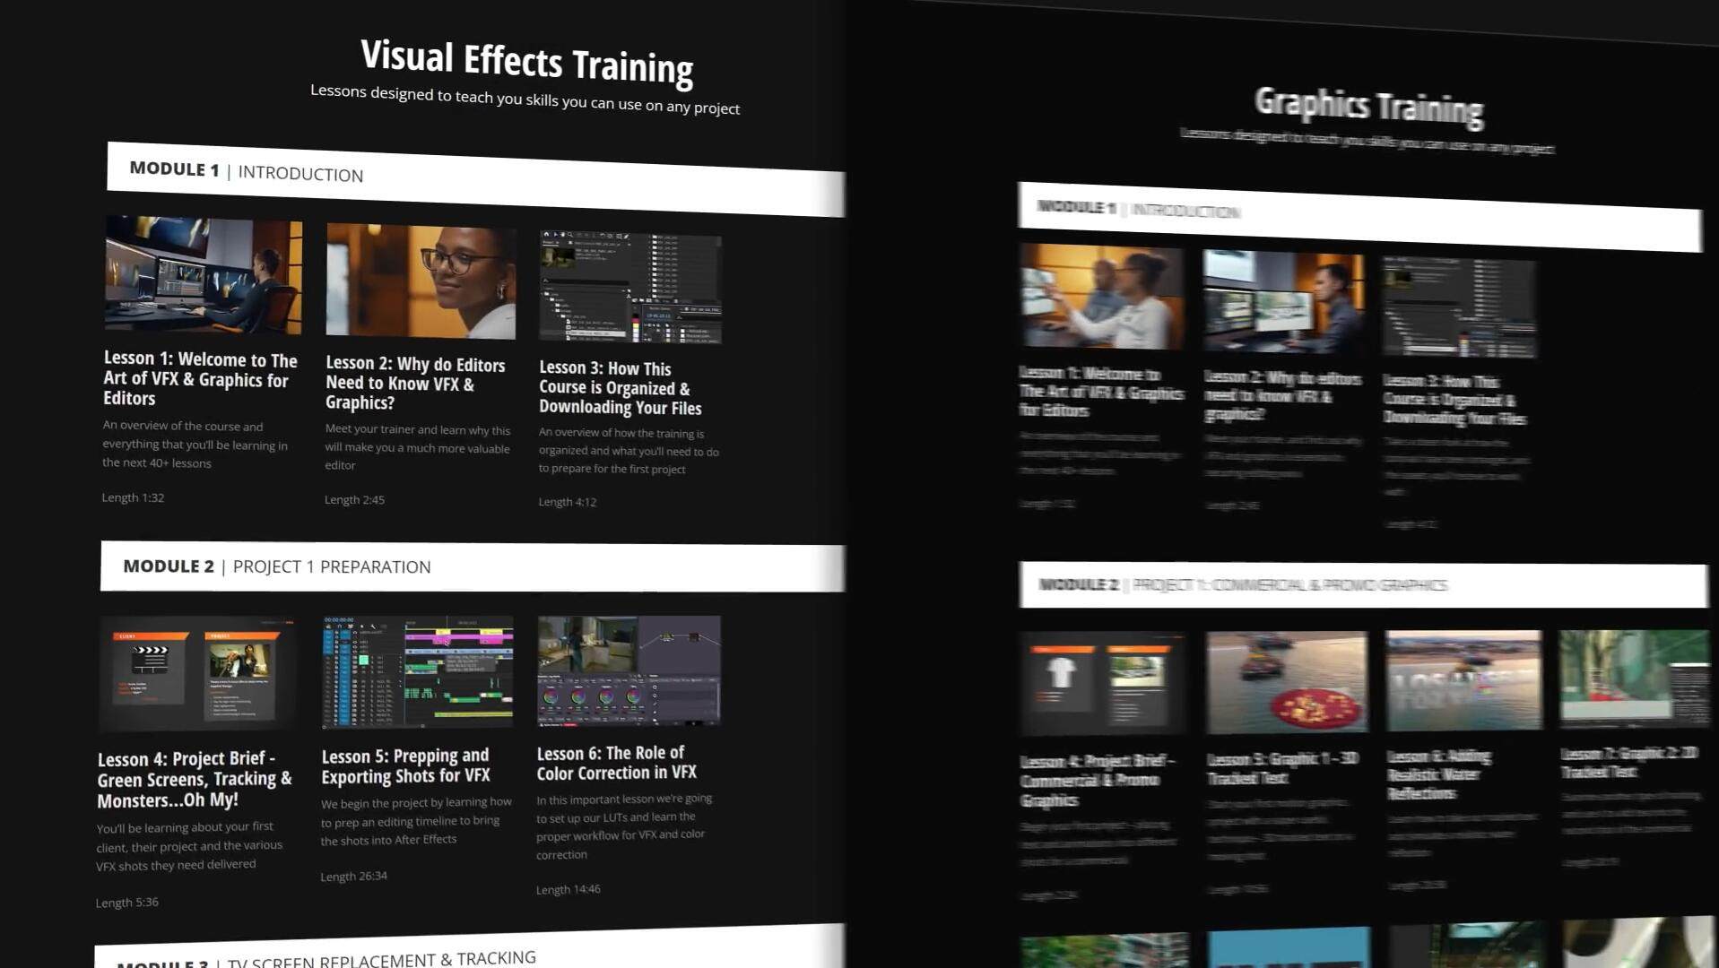Click the 'Visual Effects Training' page heading

527,63
